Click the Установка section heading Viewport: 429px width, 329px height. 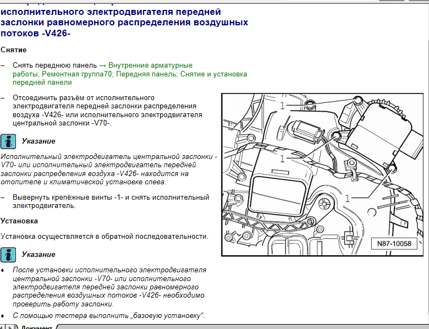19,221
